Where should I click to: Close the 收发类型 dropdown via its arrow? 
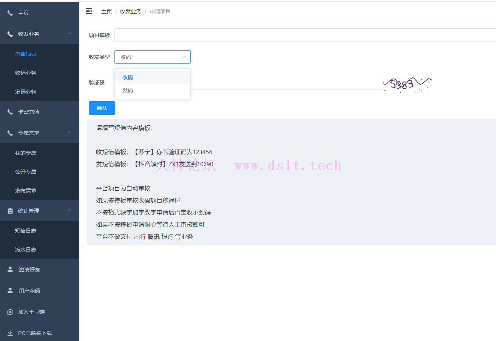coord(184,57)
